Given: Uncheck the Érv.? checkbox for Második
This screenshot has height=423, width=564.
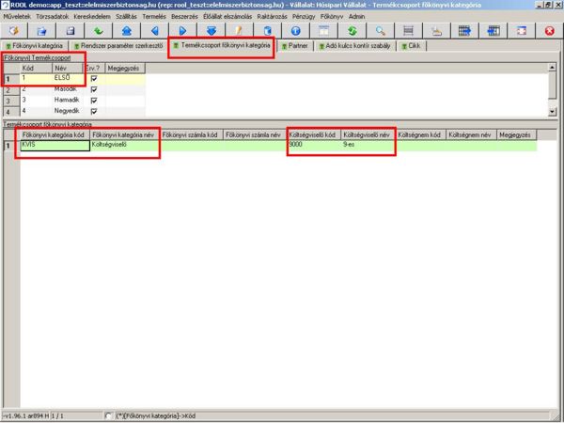Looking at the screenshot, I should pos(94,89).
